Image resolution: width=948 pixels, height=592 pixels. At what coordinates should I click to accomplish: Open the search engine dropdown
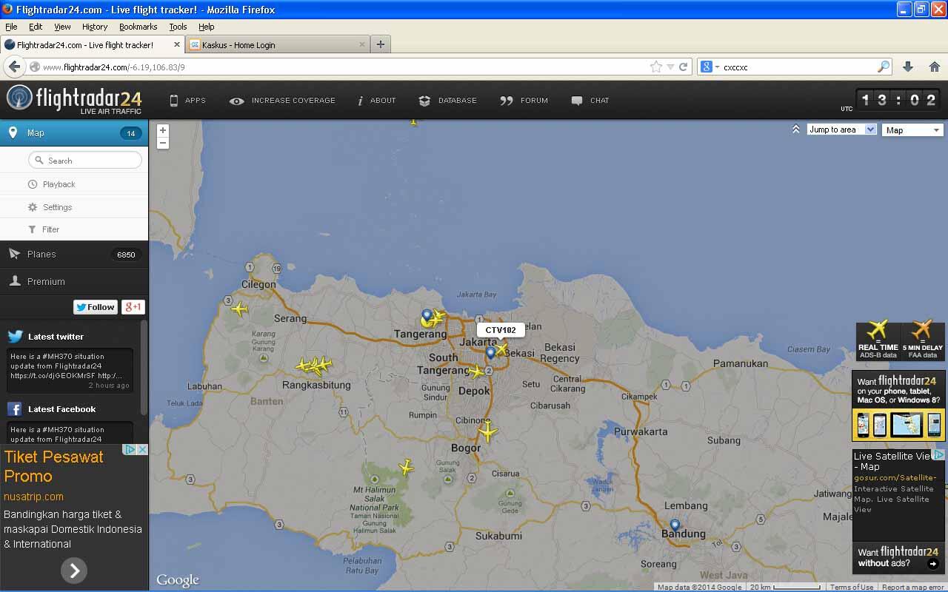(x=710, y=67)
